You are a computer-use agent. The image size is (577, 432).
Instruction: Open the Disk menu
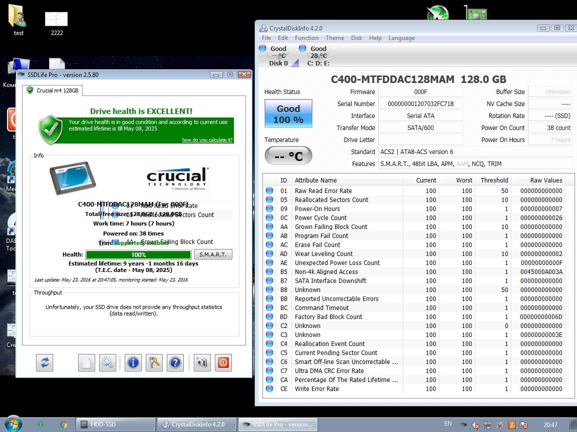point(357,38)
